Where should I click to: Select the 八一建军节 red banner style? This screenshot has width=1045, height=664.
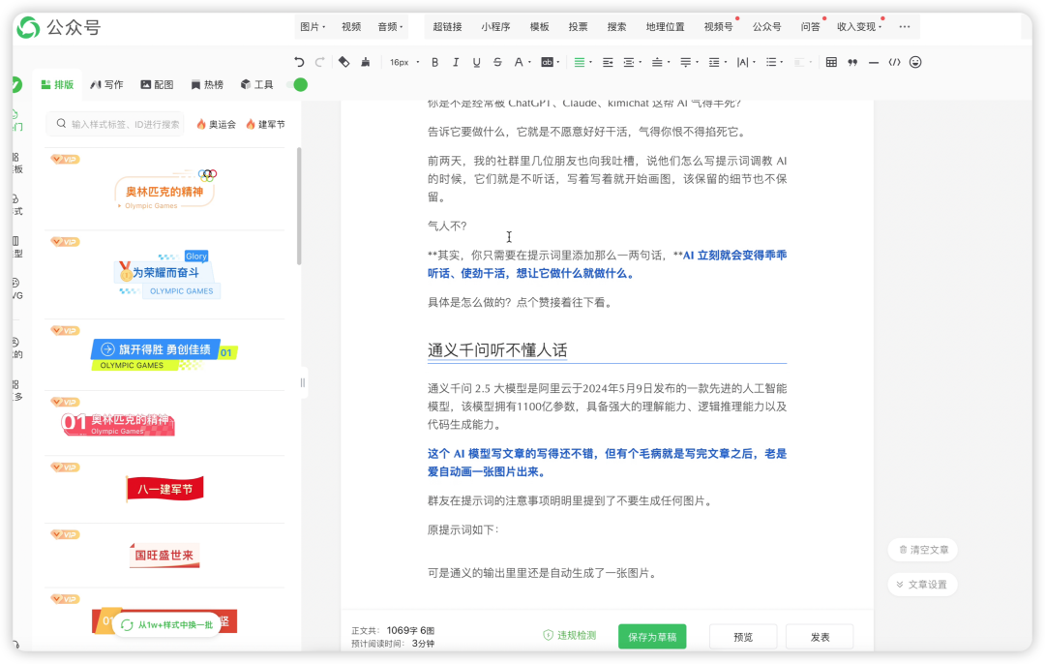click(x=164, y=489)
